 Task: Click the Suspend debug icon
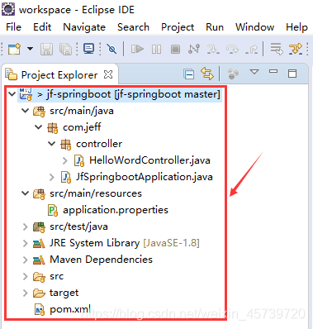[156, 50]
